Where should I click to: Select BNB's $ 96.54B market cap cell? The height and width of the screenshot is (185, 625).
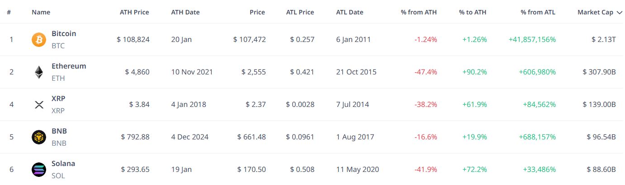point(601,137)
